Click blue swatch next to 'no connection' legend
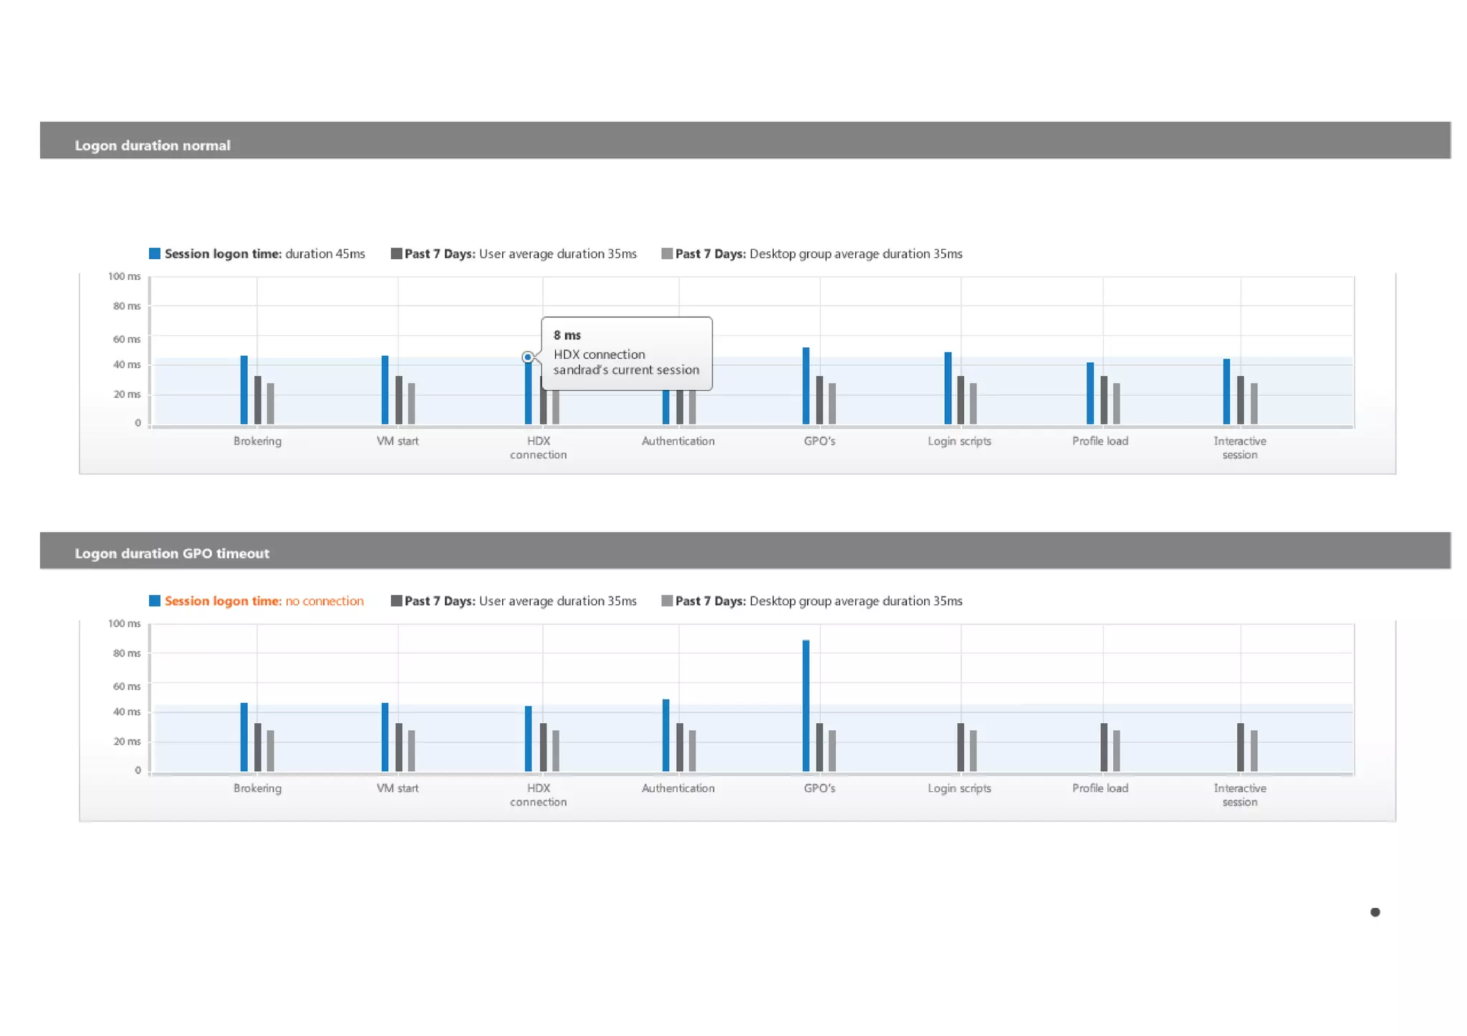Viewport: 1467px width, 1036px height. point(155,601)
